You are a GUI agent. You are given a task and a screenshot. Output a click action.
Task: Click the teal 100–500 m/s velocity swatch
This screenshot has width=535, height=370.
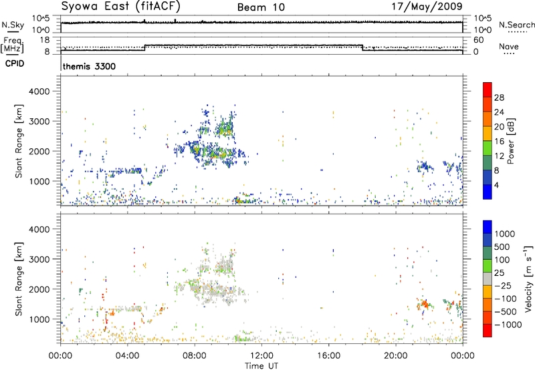(x=488, y=253)
